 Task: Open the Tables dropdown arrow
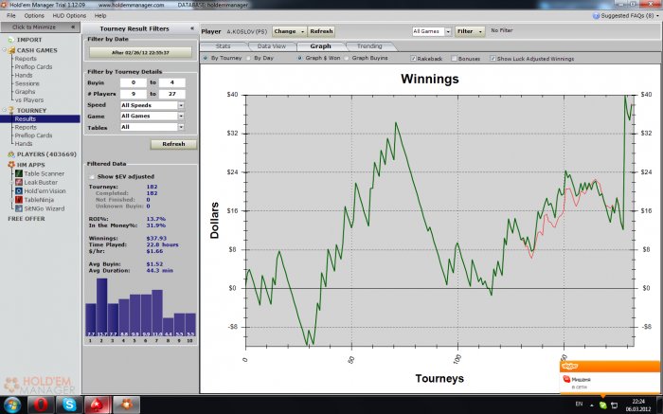181,127
